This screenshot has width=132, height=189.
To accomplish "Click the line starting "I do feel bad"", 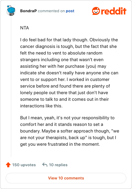I will click(x=69, y=40).
